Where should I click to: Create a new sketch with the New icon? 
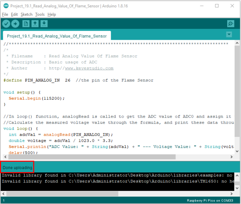[x=26, y=24]
